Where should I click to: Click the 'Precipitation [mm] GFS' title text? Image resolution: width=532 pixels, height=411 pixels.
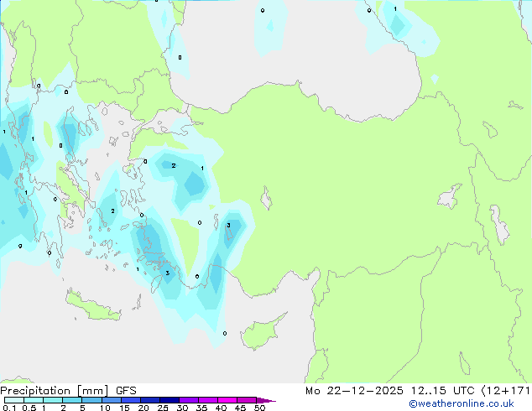[x=68, y=391]
